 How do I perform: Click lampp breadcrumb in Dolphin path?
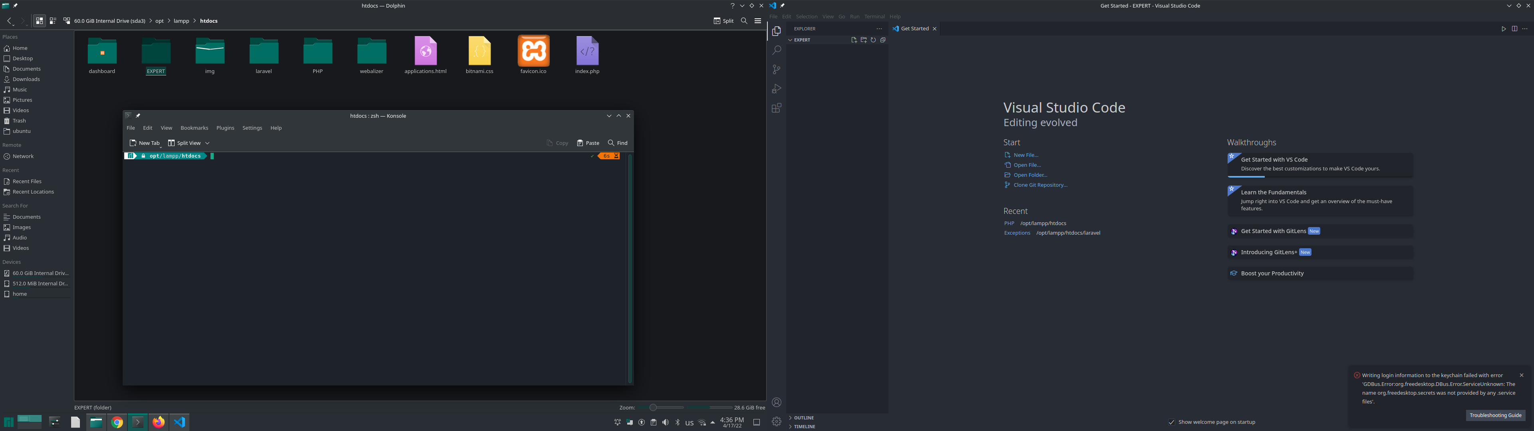coord(181,21)
